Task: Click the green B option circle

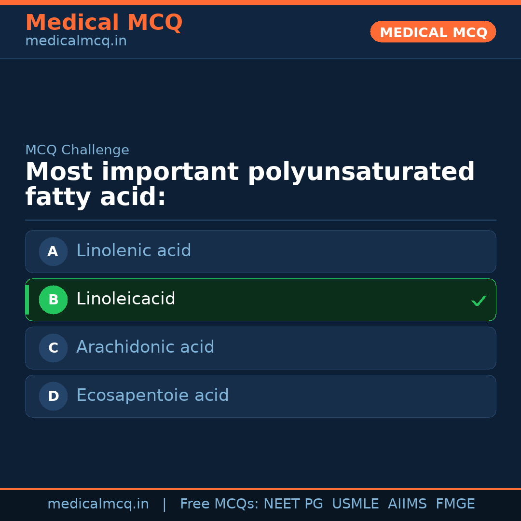Action: pyautogui.click(x=53, y=300)
